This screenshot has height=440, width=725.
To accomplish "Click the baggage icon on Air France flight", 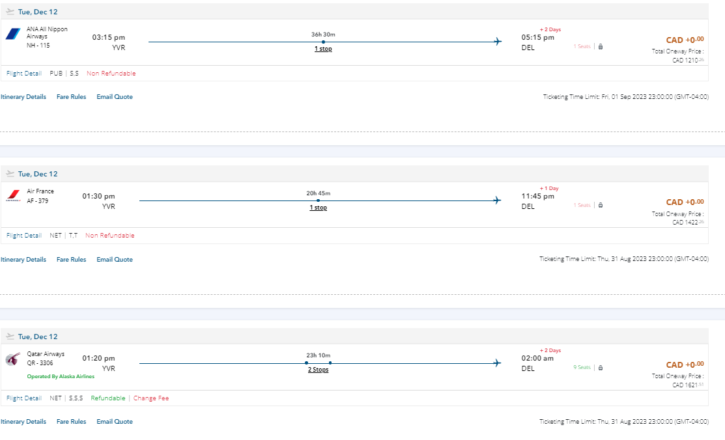I will (x=600, y=206).
